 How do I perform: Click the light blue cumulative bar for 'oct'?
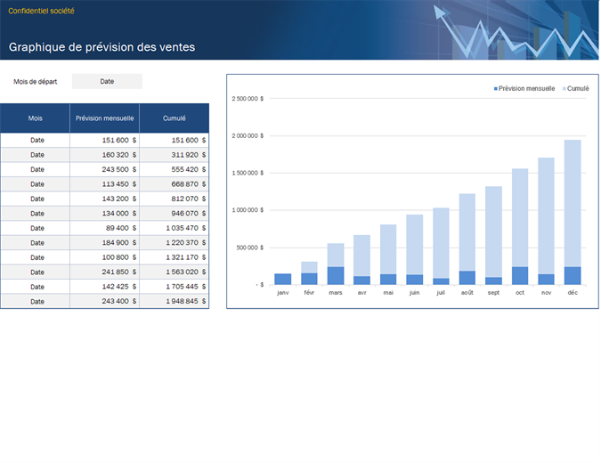[520, 218]
